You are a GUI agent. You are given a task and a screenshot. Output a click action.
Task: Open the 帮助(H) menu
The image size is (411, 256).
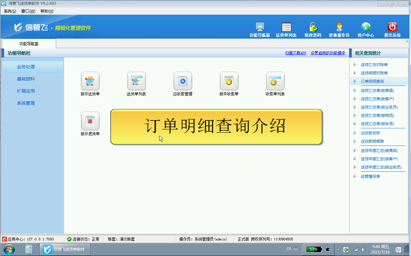click(x=47, y=11)
